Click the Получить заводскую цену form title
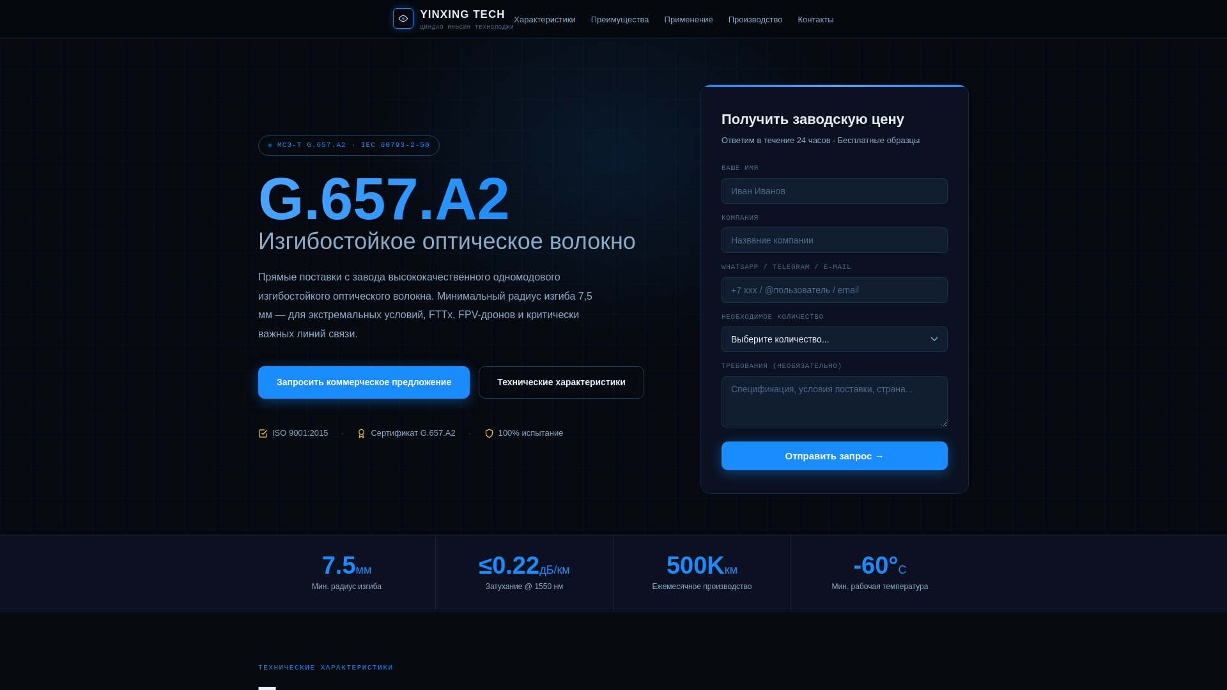 [813, 119]
